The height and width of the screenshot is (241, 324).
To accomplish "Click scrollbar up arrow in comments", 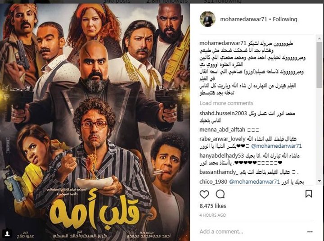I will (319, 38).
